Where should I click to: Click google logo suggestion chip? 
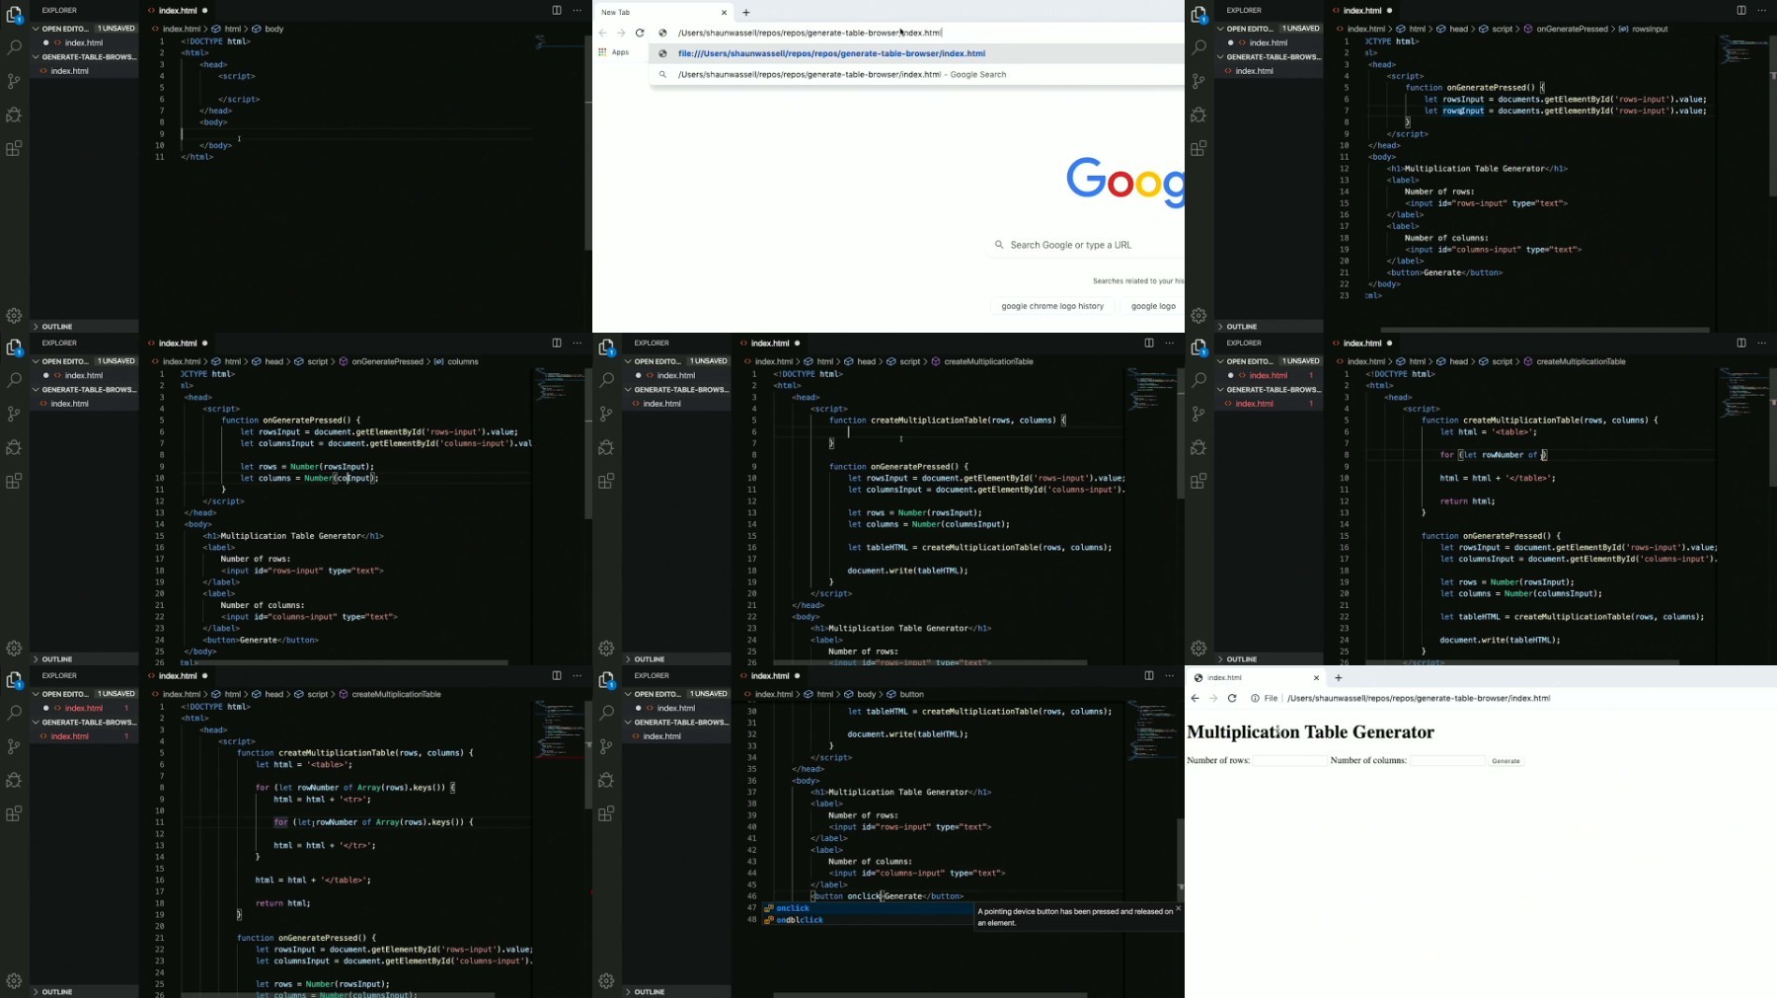point(1153,307)
